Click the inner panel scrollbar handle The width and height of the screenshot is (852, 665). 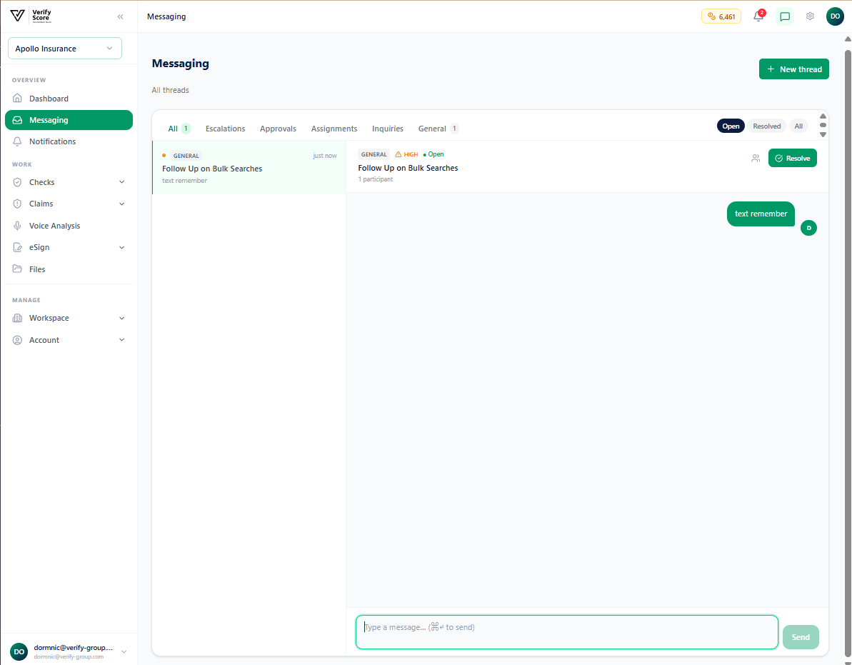823,125
